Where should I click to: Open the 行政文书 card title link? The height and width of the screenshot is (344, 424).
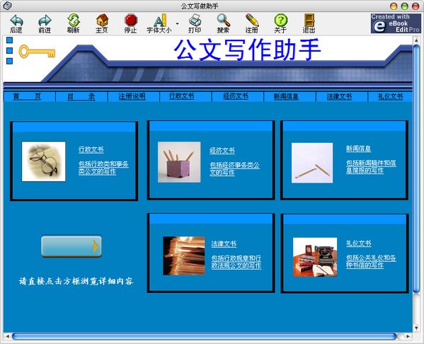click(91, 149)
